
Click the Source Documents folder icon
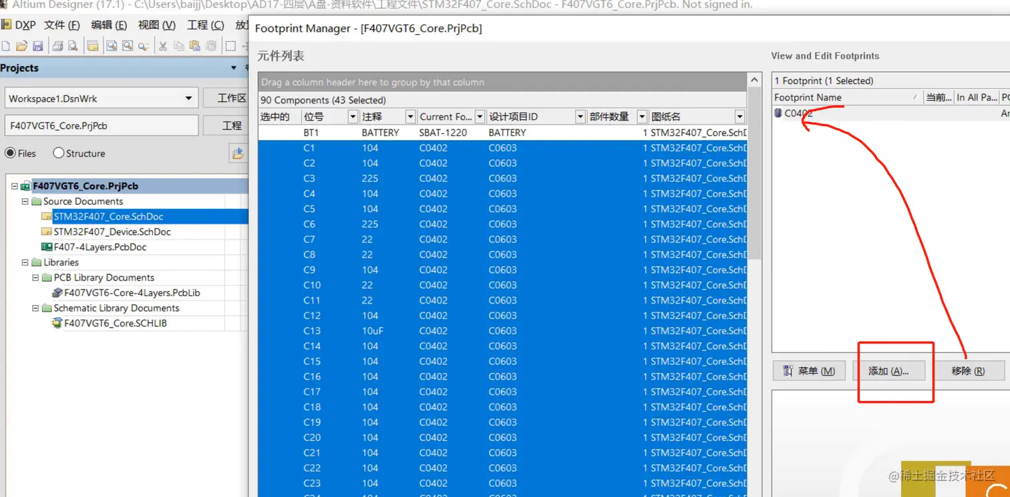pos(36,201)
